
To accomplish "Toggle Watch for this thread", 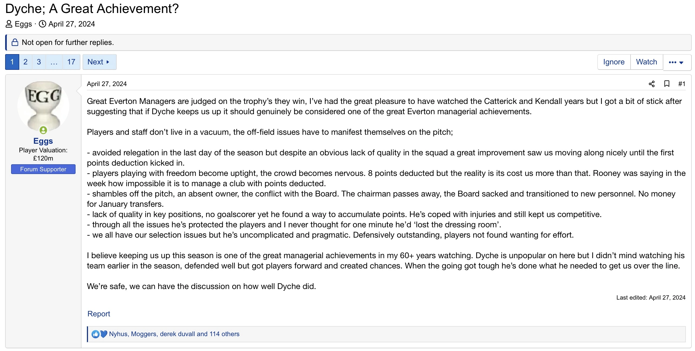I will point(646,62).
